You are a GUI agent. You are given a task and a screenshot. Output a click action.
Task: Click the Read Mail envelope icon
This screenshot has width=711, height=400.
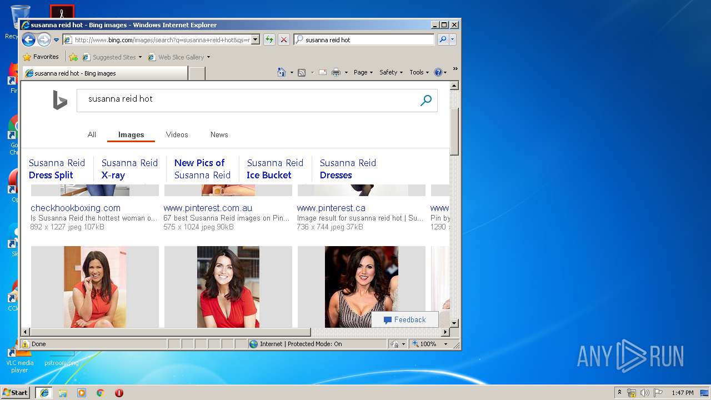pos(322,72)
